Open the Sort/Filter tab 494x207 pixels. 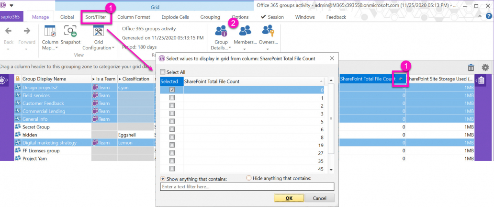click(x=97, y=17)
